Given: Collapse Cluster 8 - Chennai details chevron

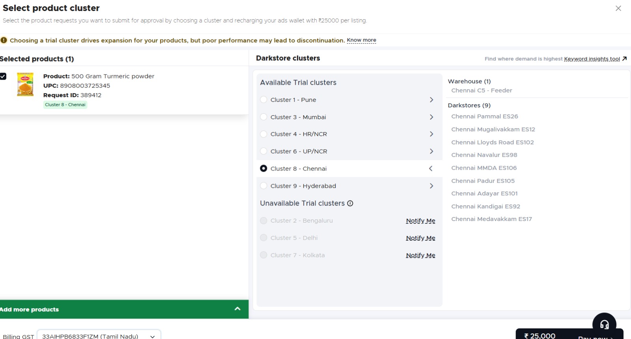Looking at the screenshot, I should click(x=431, y=169).
